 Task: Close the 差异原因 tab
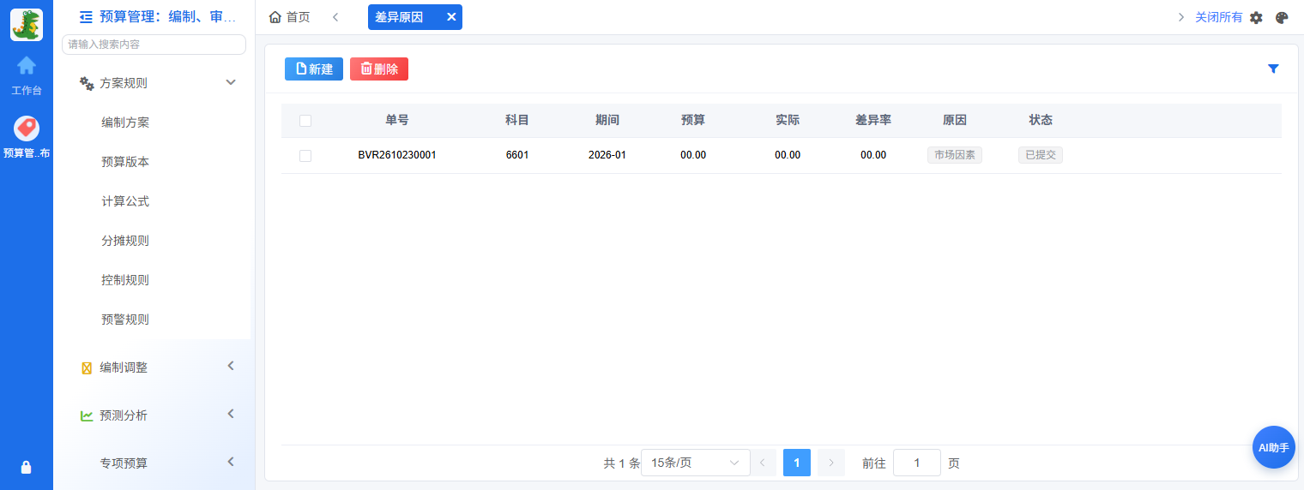pos(451,17)
